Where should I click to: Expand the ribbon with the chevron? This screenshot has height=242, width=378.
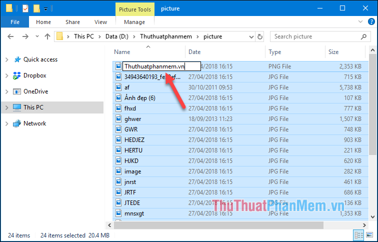click(360, 21)
